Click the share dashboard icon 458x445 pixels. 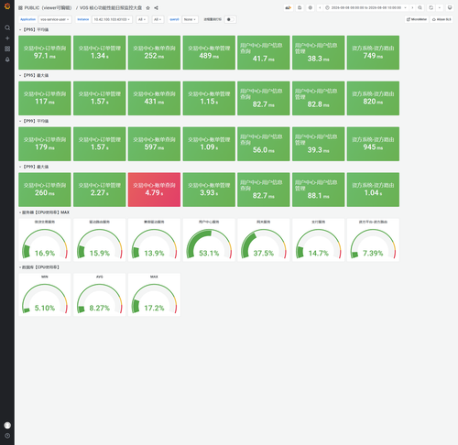tap(156, 8)
